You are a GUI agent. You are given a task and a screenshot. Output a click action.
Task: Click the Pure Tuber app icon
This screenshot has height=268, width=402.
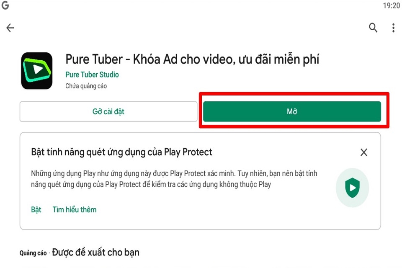[37, 71]
